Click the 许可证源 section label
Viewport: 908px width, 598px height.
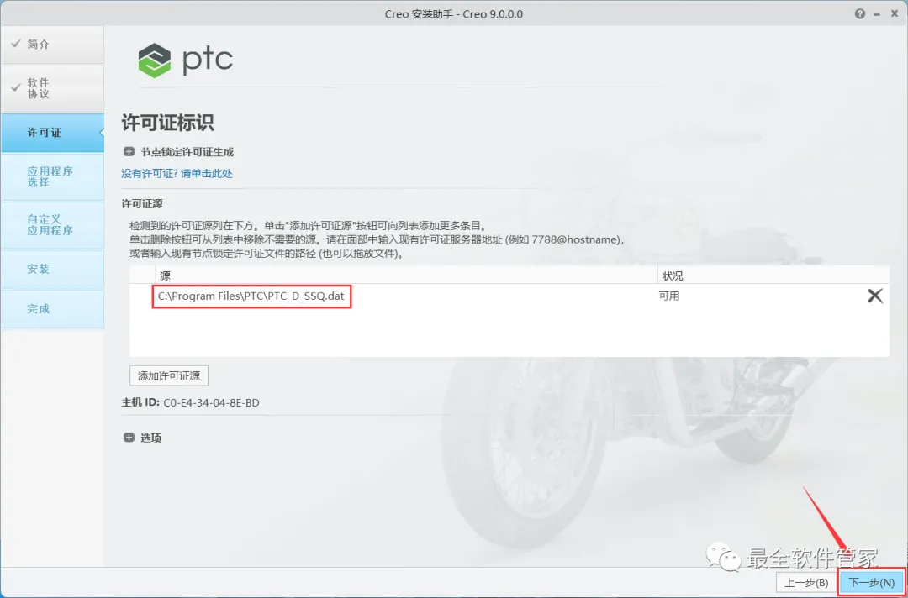pos(142,203)
